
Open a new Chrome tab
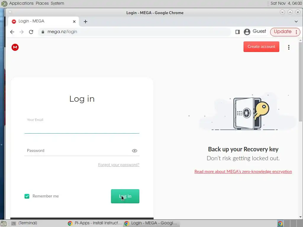(86, 22)
